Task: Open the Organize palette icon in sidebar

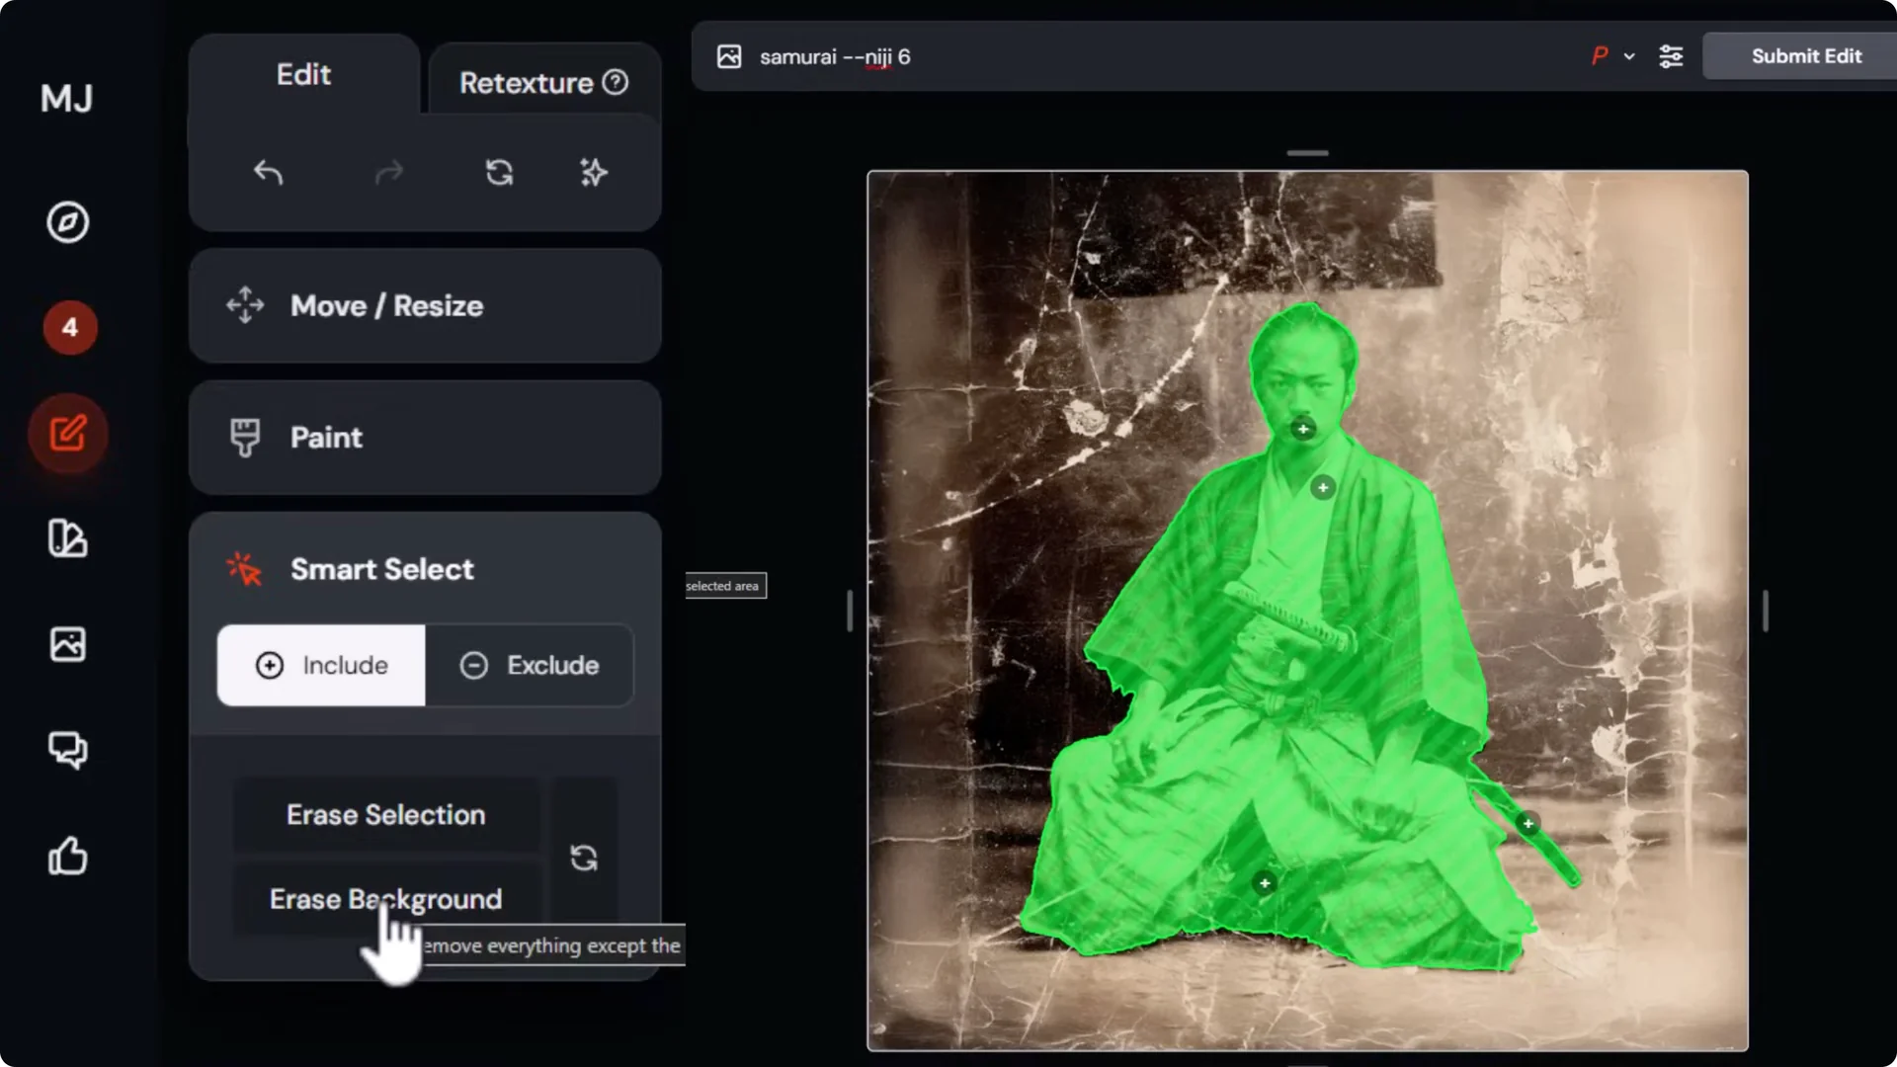Action: coord(67,539)
